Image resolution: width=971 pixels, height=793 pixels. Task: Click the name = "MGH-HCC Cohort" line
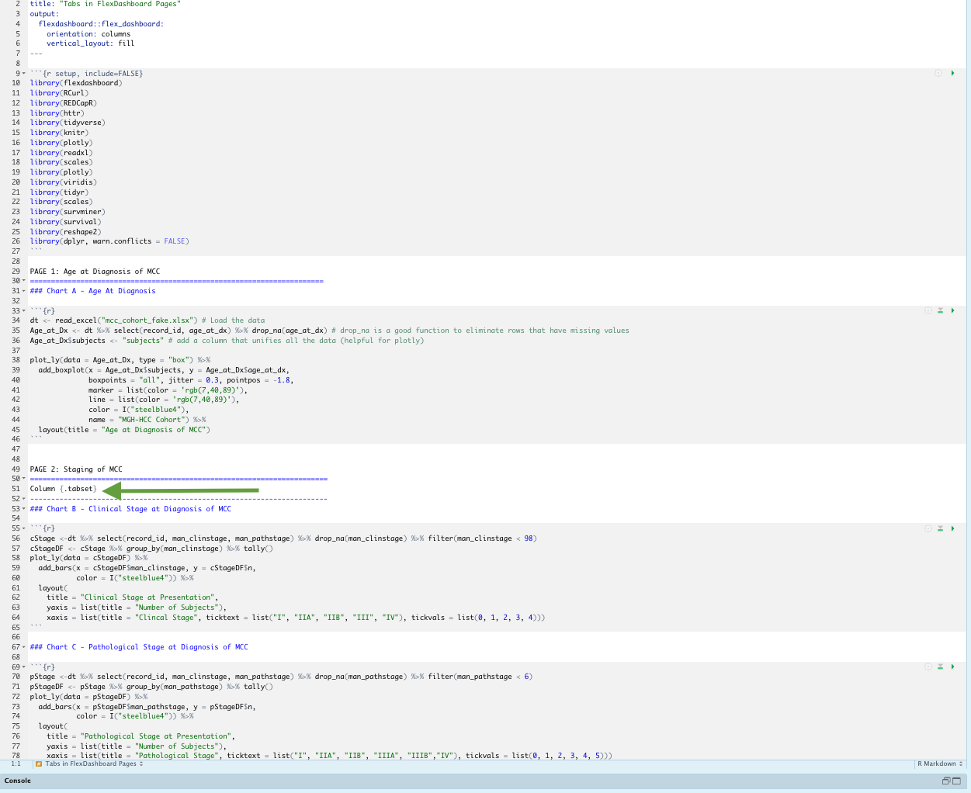pyautogui.click(x=147, y=420)
